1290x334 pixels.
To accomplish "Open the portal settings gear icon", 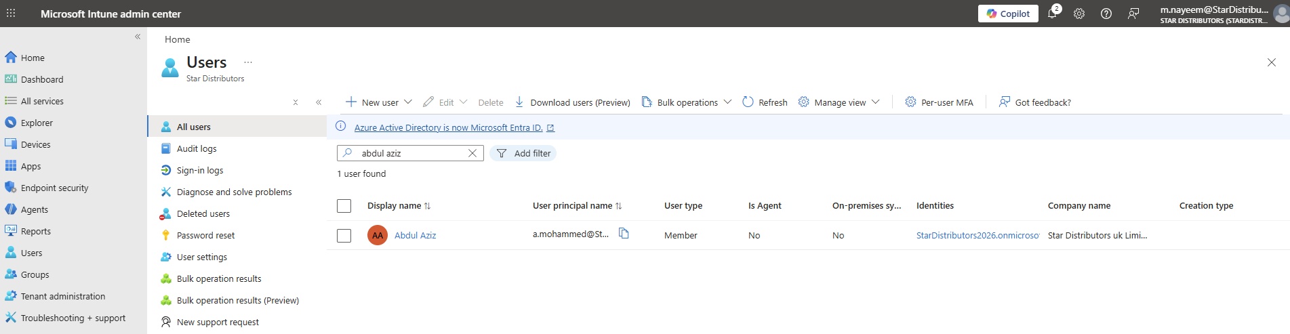I will [x=1079, y=14].
